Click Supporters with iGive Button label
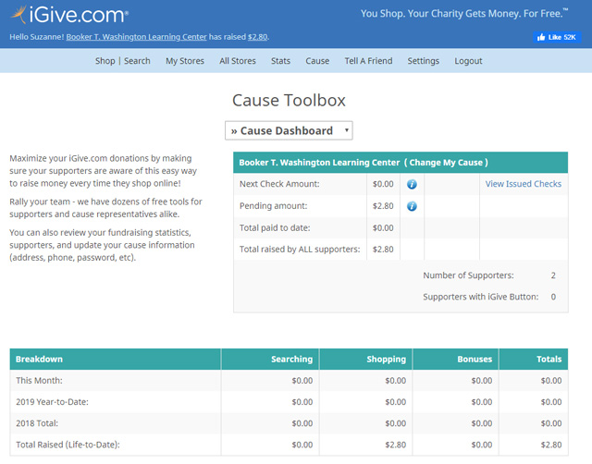 click(x=481, y=297)
